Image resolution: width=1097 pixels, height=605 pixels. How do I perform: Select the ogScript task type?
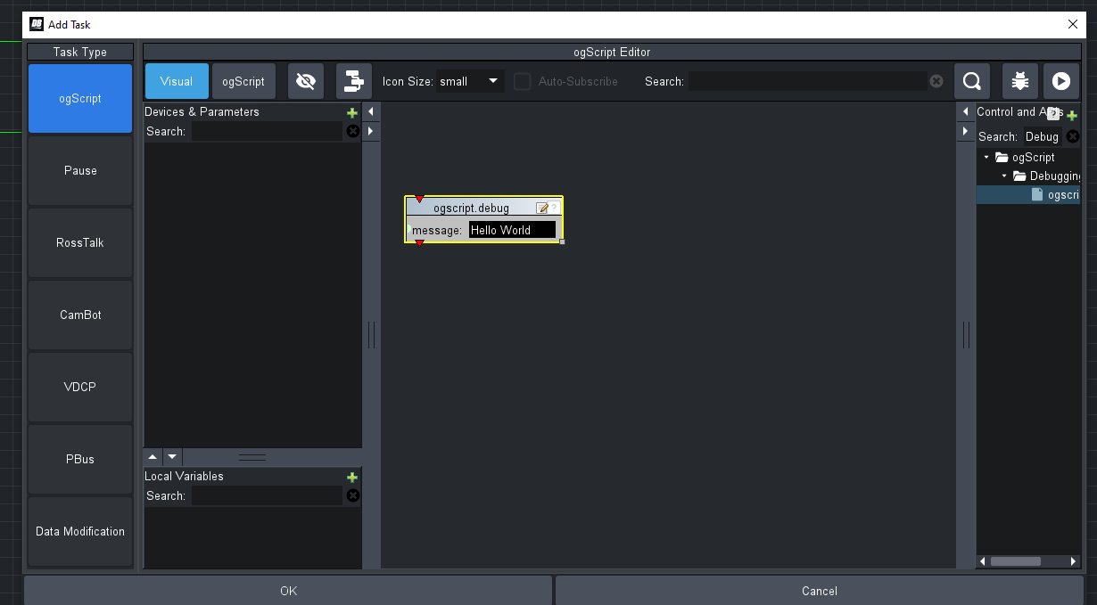pos(80,98)
